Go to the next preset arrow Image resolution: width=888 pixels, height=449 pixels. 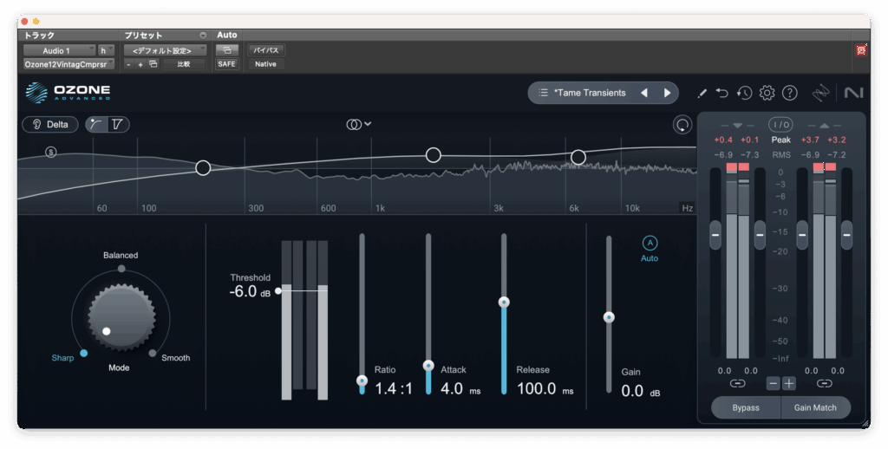coord(667,93)
